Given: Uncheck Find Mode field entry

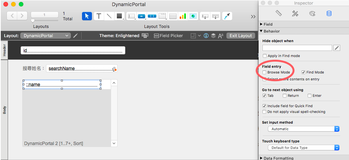Looking at the screenshot, I should pyautogui.click(x=303, y=72).
